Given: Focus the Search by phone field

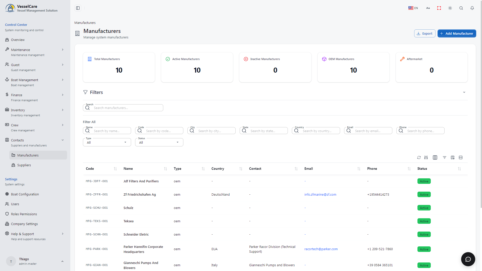Looking at the screenshot, I should [x=420, y=131].
